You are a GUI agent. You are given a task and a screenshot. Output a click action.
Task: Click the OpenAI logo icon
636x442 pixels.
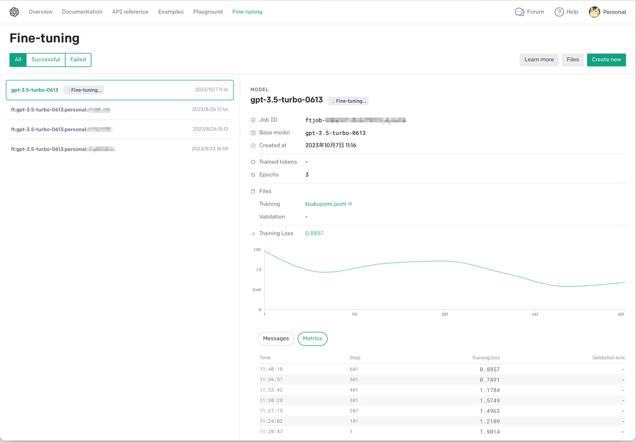tap(14, 12)
